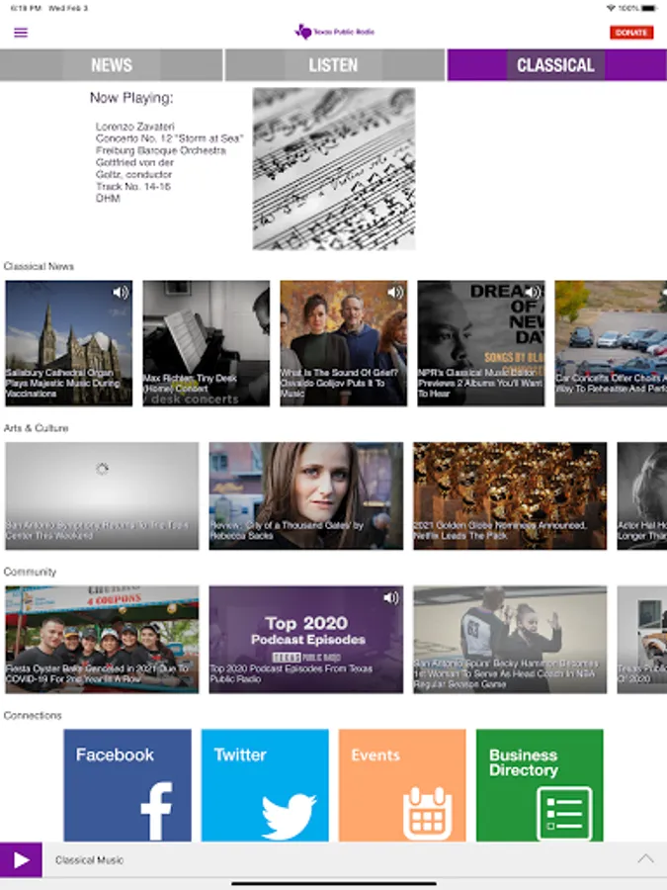Open the Actor Hal Holbrook story card

[x=642, y=495]
